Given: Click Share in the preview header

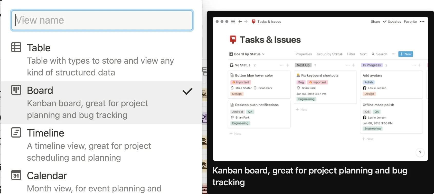Looking at the screenshot, I should (x=375, y=22).
